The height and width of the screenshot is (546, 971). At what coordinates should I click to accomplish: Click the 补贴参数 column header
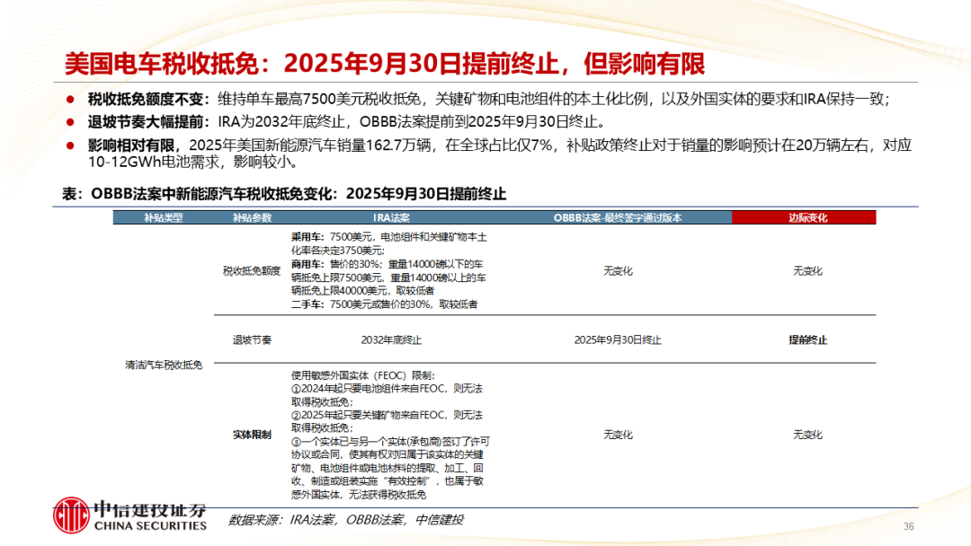pos(252,218)
